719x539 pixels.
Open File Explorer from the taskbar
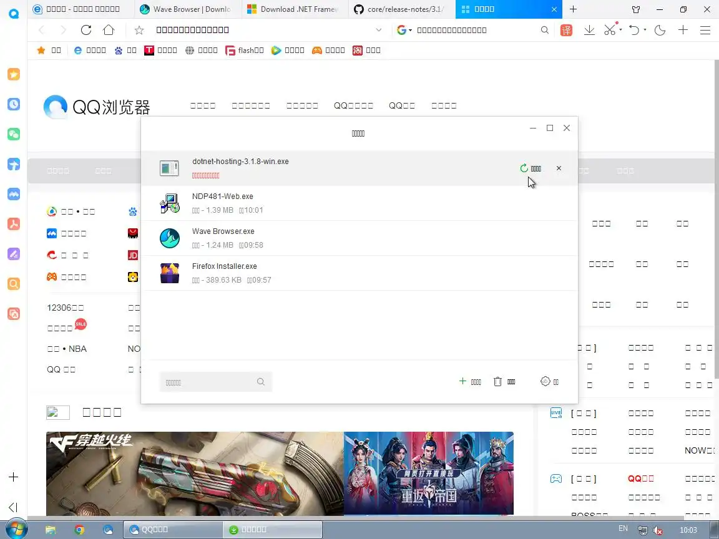pos(51,530)
